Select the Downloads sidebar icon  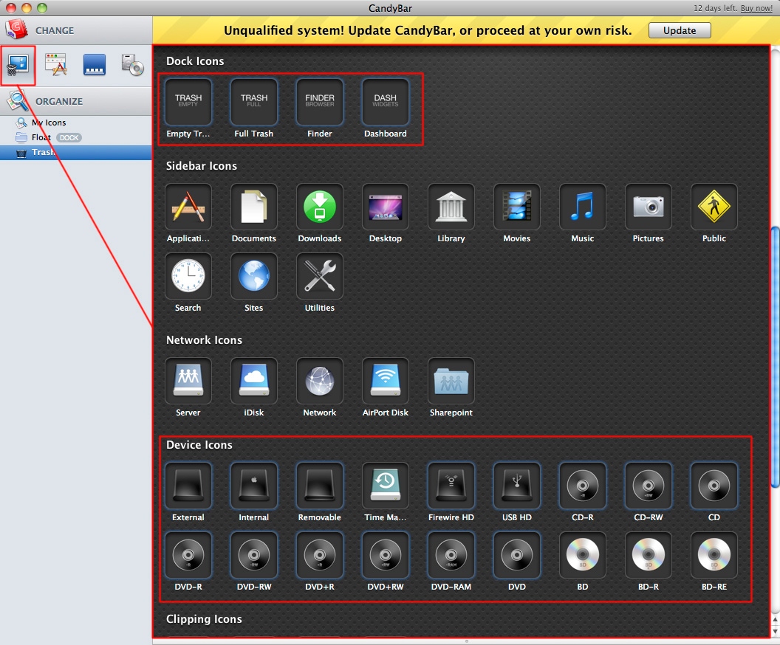coord(319,207)
